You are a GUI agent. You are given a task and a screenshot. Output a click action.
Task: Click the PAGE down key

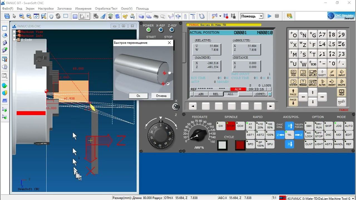(x=293, y=102)
